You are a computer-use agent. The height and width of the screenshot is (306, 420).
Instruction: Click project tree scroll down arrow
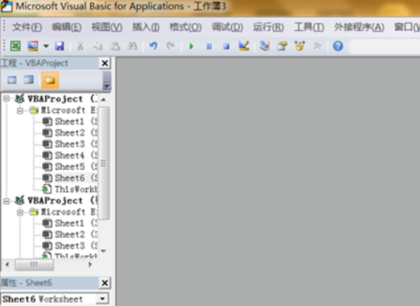click(104, 251)
